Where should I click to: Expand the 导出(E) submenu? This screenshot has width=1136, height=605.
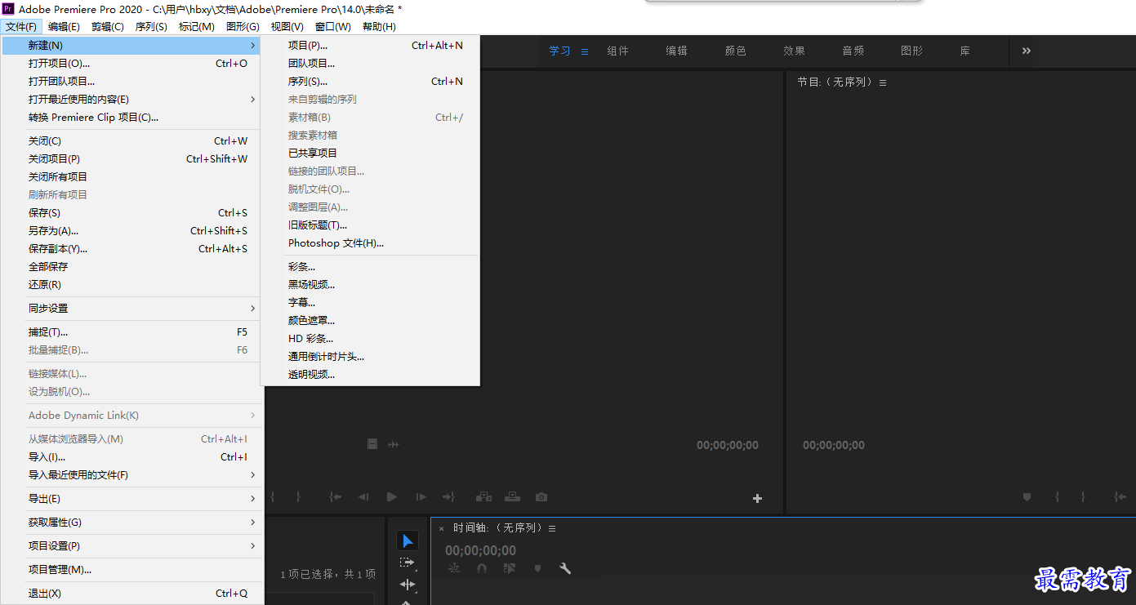coord(134,499)
